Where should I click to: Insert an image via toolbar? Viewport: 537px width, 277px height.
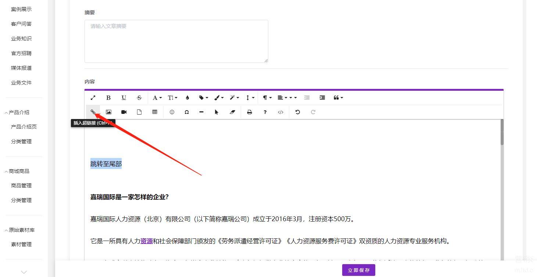pyautogui.click(x=108, y=112)
